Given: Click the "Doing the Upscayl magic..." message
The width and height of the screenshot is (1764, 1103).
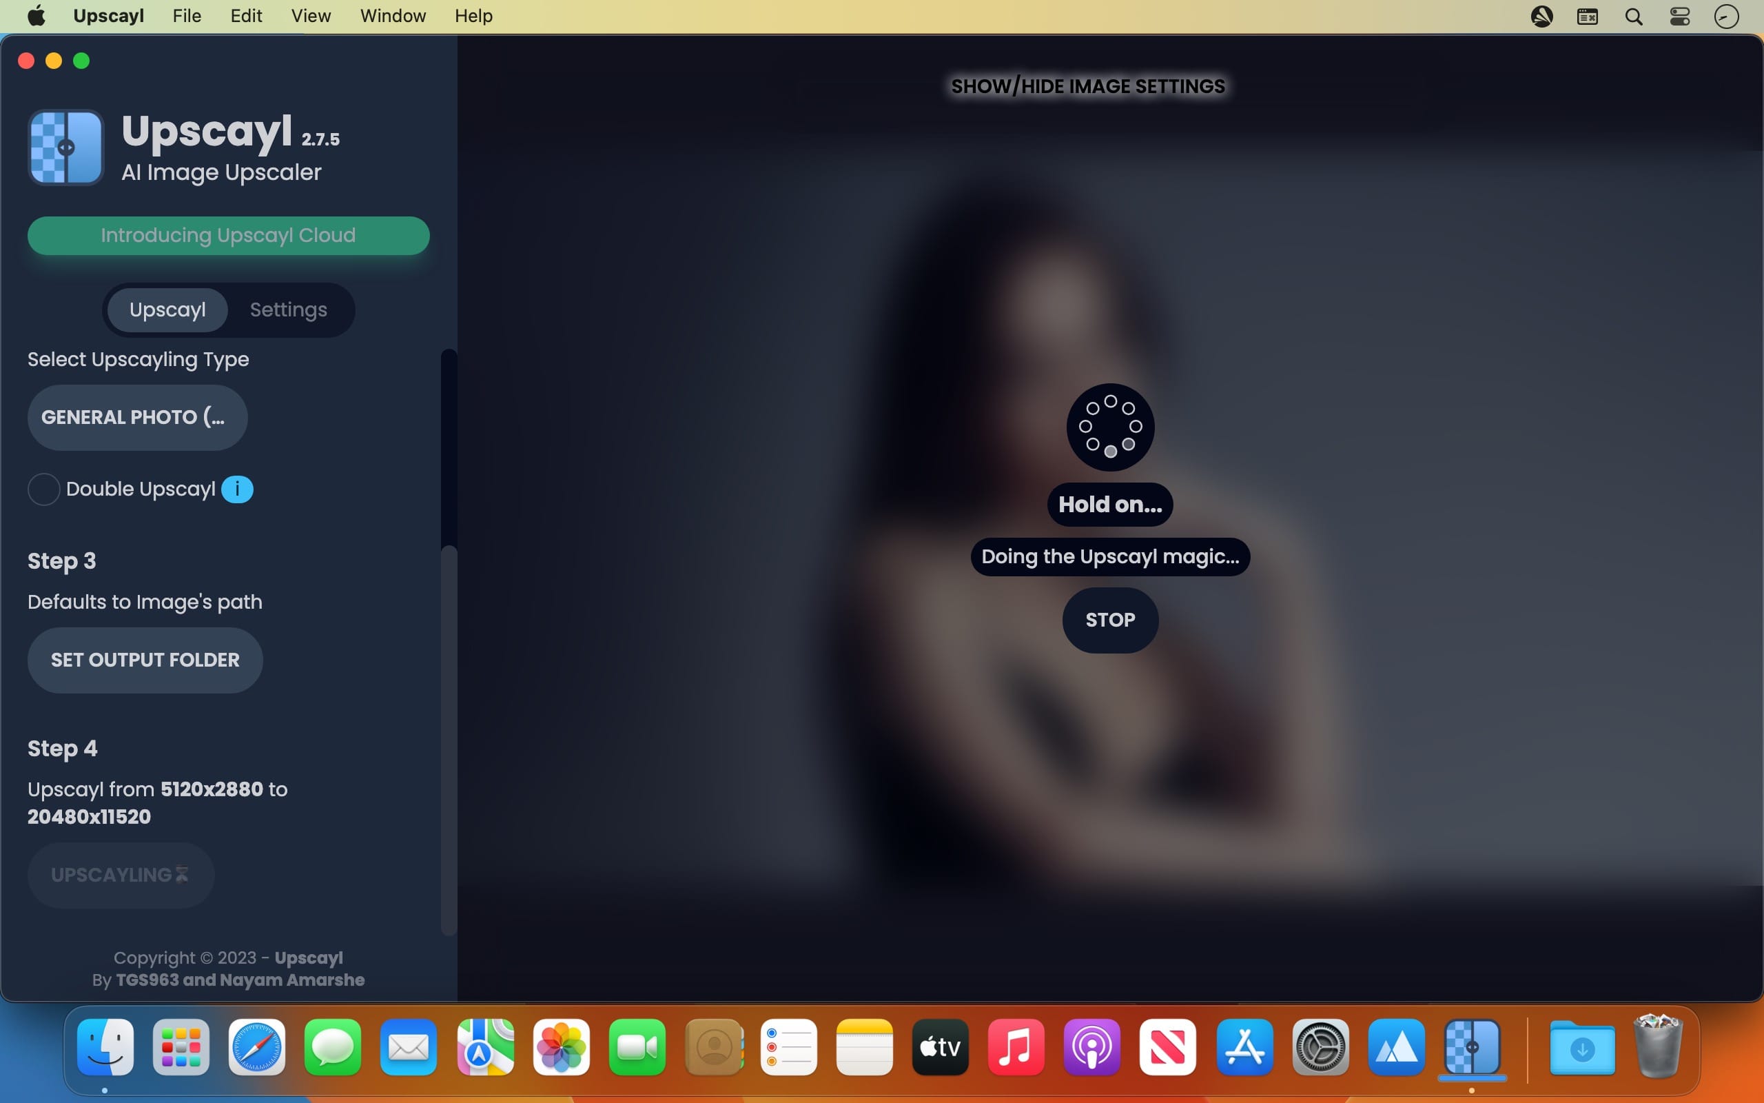Looking at the screenshot, I should pos(1110,556).
